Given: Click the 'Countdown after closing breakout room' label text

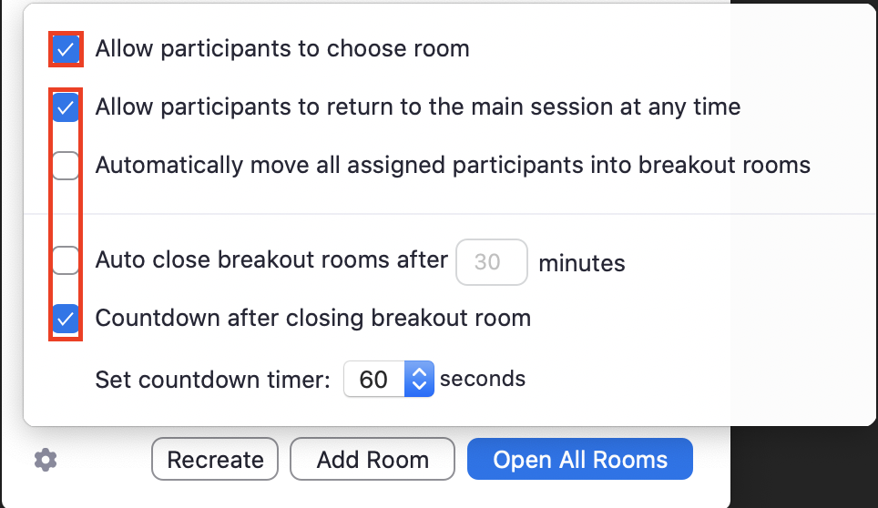Looking at the screenshot, I should [312, 319].
